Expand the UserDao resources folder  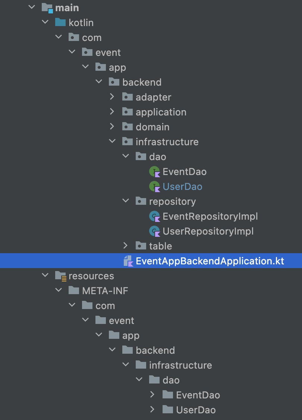(152, 410)
